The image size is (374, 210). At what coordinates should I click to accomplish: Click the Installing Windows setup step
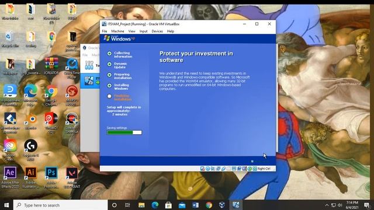click(x=118, y=87)
